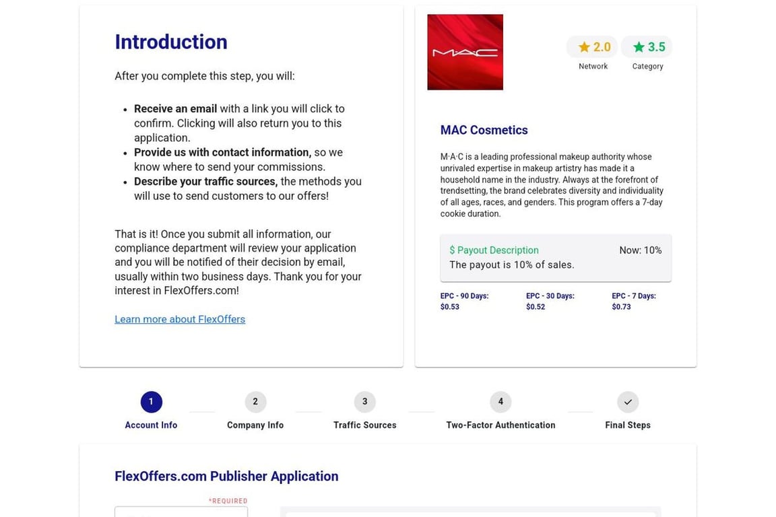Click the EPC - 30 Days value $0.52
This screenshot has height=517, width=776.
click(x=536, y=307)
